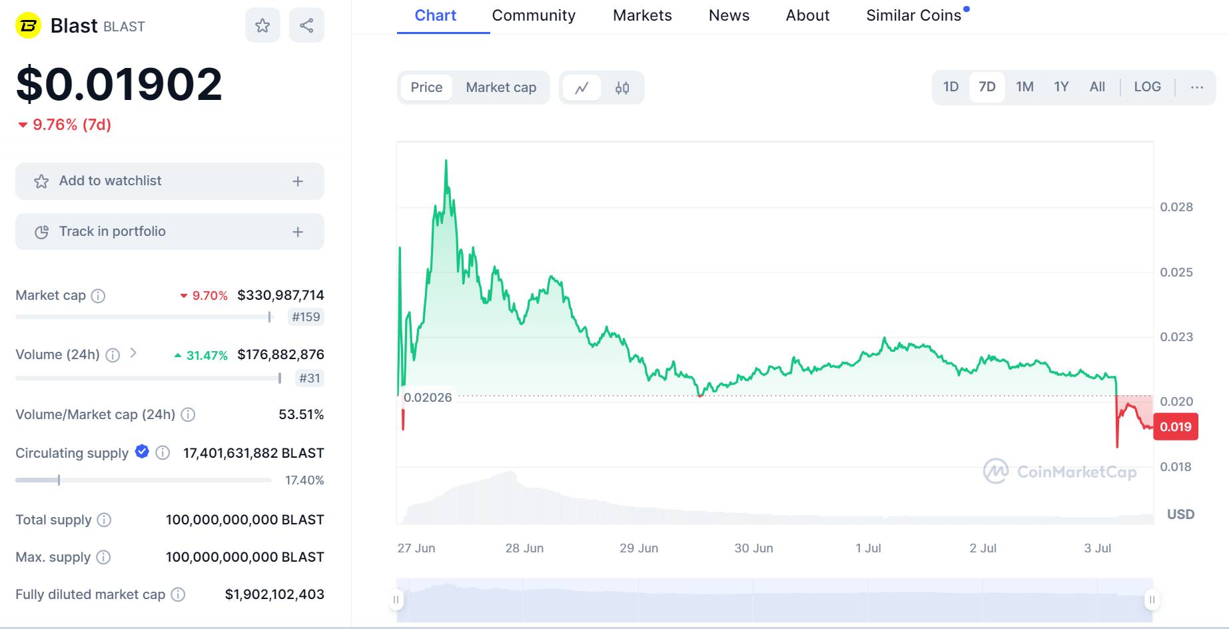The height and width of the screenshot is (629, 1229).
Task: Select the Price chart toggle
Action: 426,87
